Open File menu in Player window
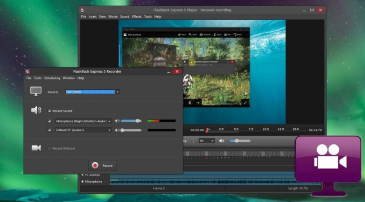Image resolution: width=365 pixels, height=202 pixels. [83, 17]
